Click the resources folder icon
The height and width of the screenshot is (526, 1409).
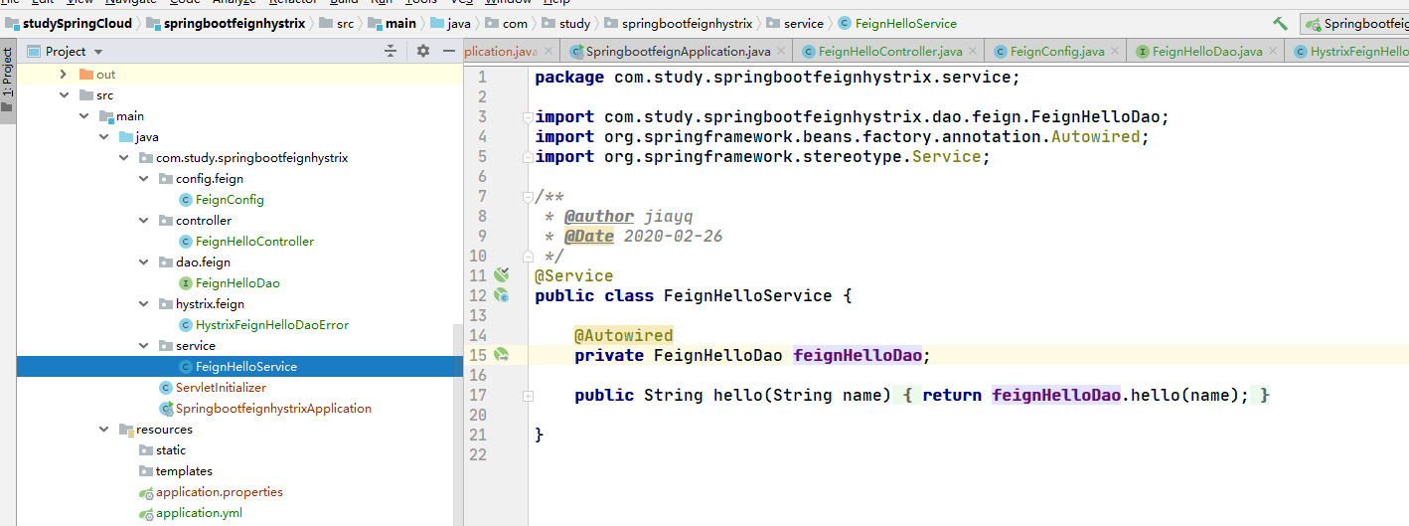125,430
